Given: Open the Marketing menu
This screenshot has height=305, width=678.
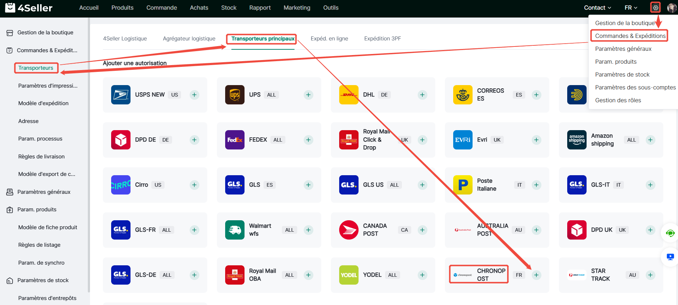Looking at the screenshot, I should click(x=297, y=8).
